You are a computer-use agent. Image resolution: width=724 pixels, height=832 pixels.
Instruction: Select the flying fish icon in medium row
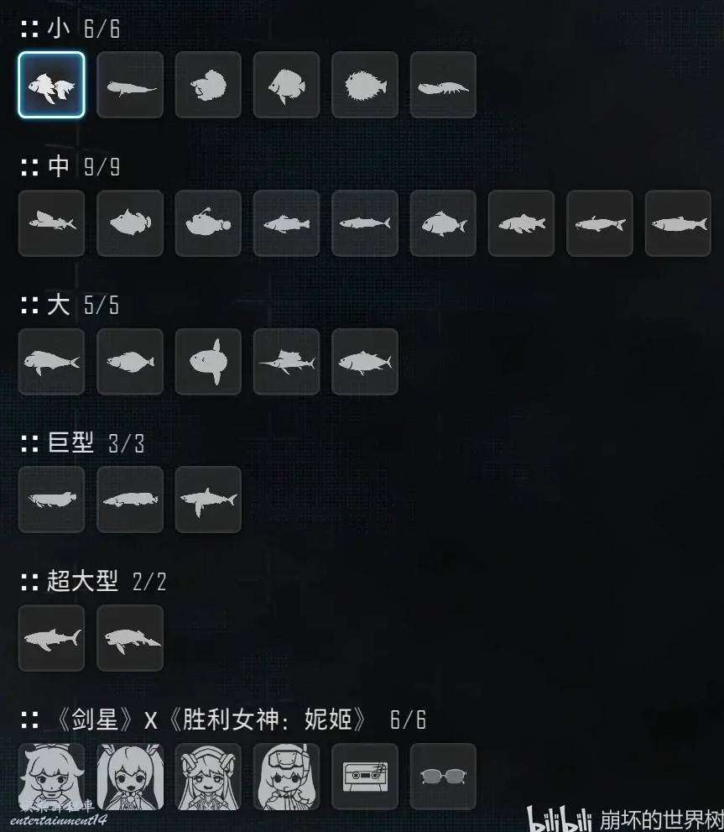pyautogui.click(x=51, y=223)
